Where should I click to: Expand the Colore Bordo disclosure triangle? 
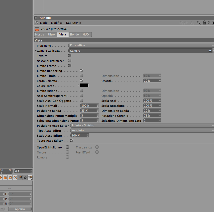78,85
